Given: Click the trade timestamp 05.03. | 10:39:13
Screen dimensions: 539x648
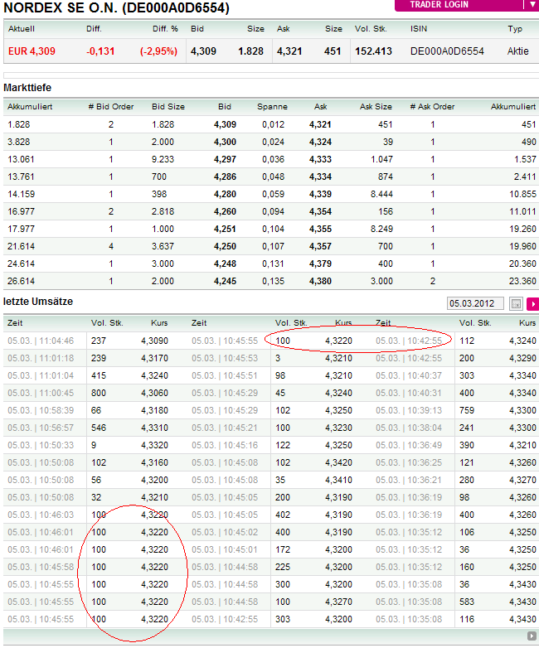Looking at the screenshot, I should tap(409, 410).
